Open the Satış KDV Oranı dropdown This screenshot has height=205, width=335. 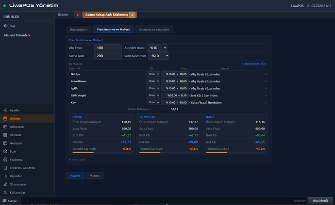point(158,56)
